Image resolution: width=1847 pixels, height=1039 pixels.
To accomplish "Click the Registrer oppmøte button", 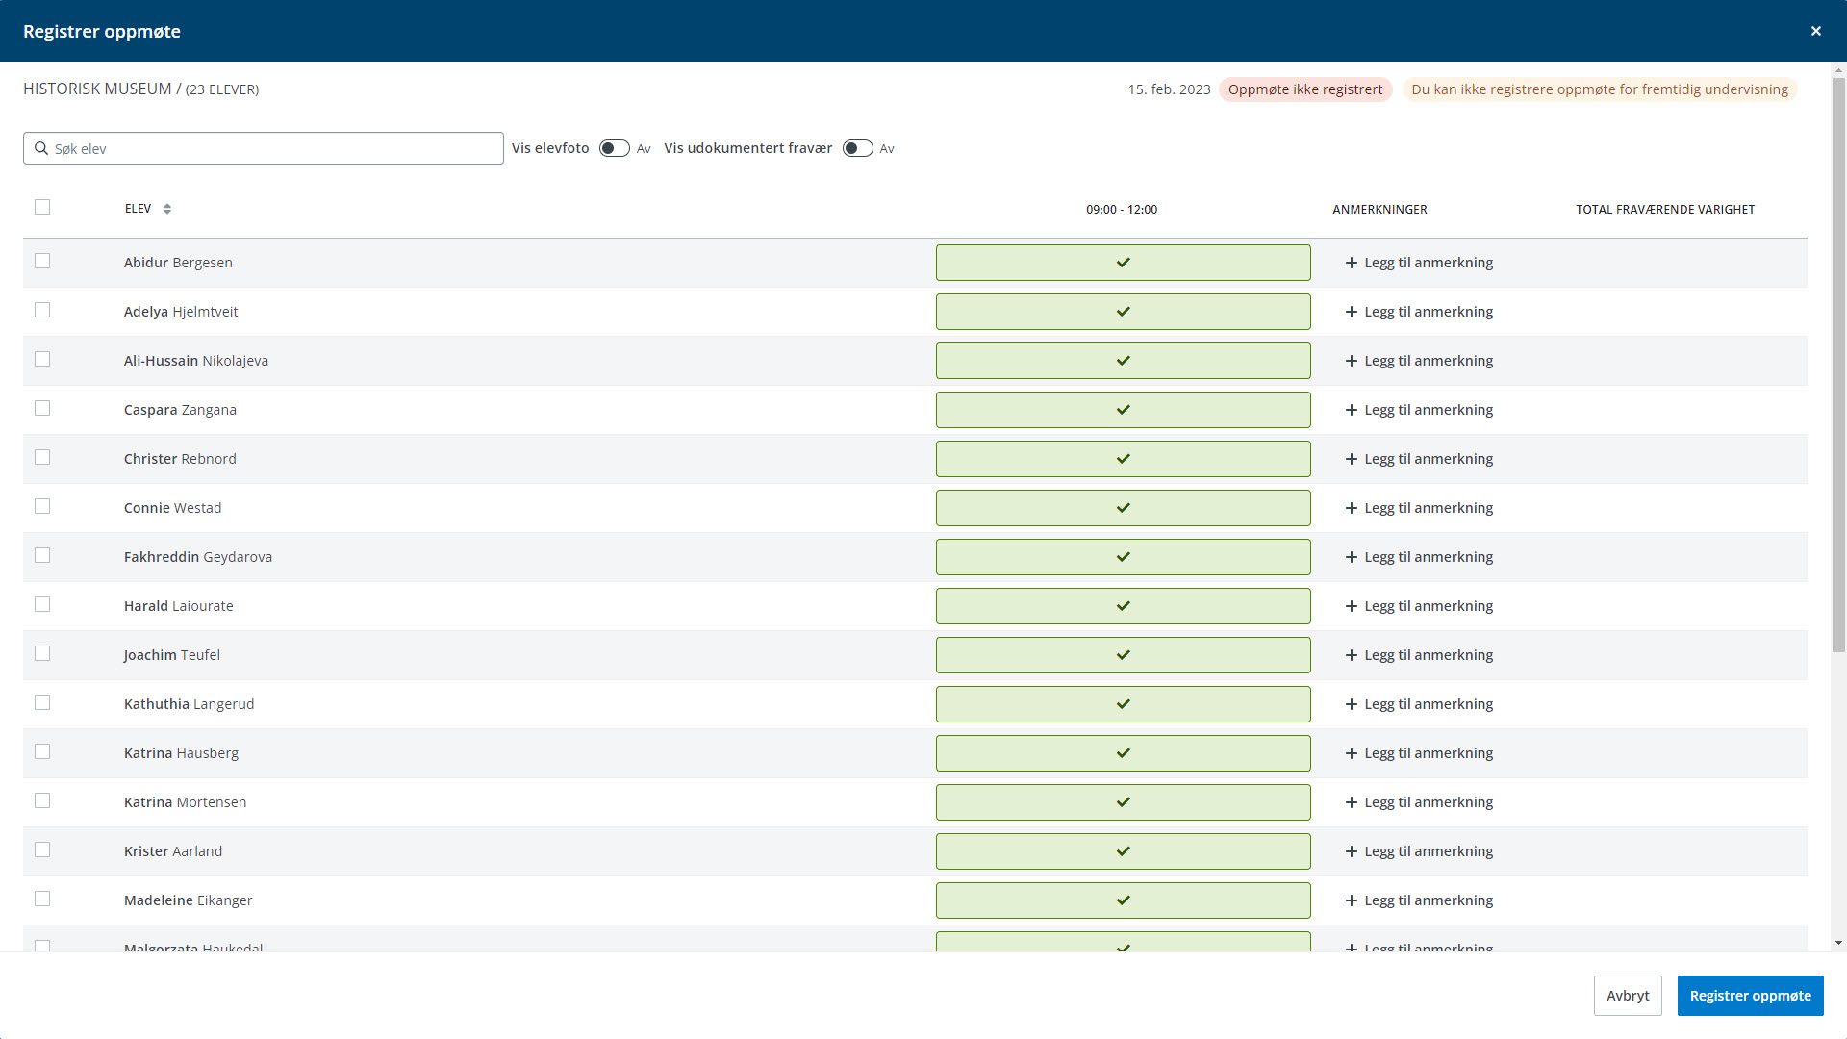I will coord(1750,996).
